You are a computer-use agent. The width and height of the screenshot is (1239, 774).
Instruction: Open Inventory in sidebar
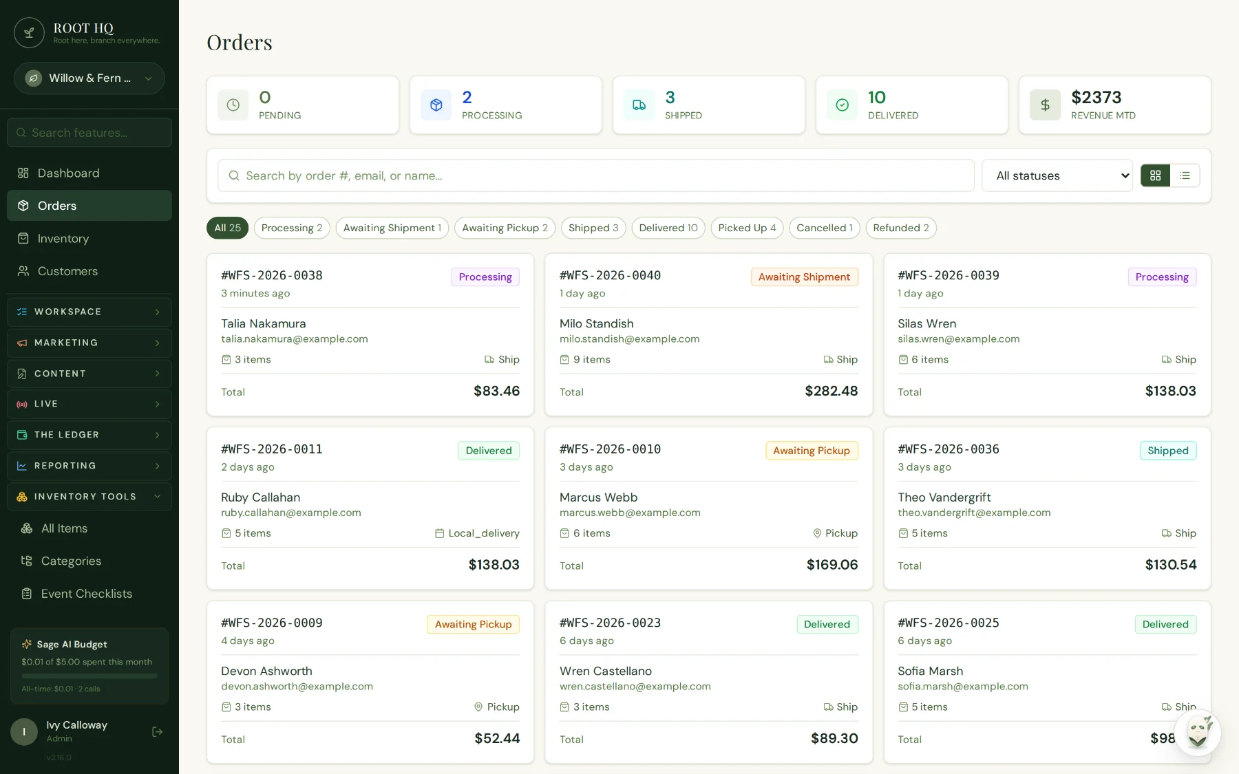(x=89, y=239)
